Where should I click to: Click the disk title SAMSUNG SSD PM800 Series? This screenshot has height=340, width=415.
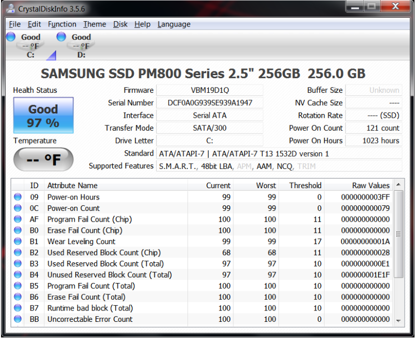[x=203, y=74]
